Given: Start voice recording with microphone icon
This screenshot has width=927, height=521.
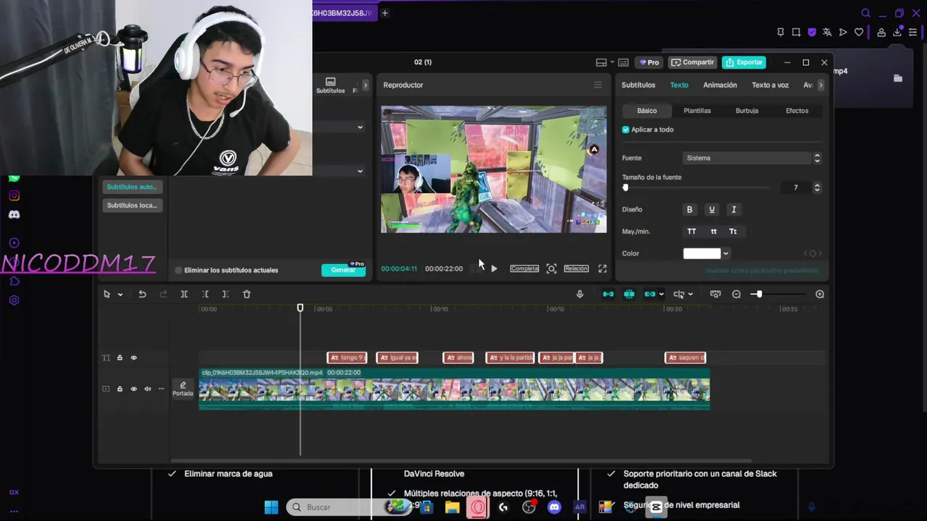Looking at the screenshot, I should 579,294.
